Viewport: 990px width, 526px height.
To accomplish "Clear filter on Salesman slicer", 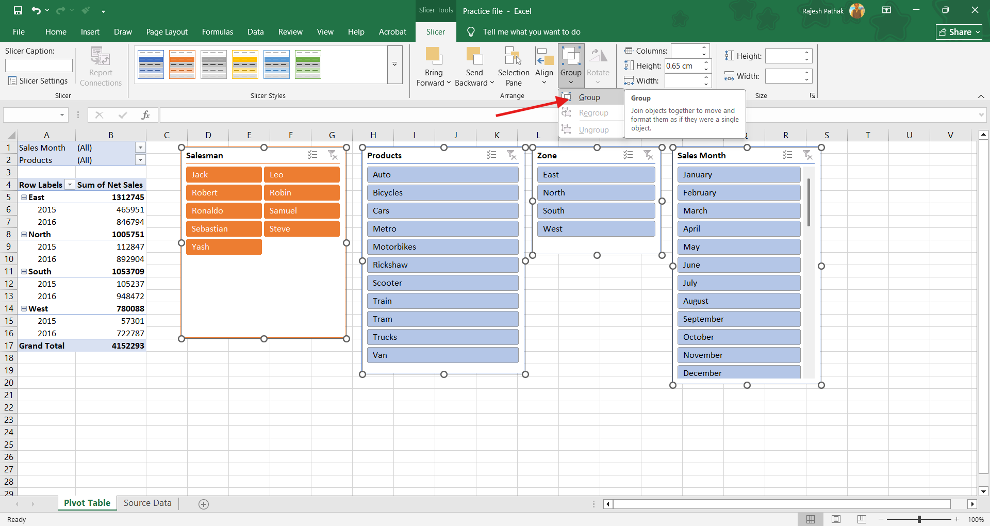I will click(x=333, y=155).
